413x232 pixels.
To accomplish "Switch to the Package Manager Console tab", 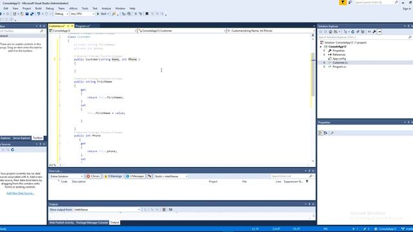I will 92,222.
